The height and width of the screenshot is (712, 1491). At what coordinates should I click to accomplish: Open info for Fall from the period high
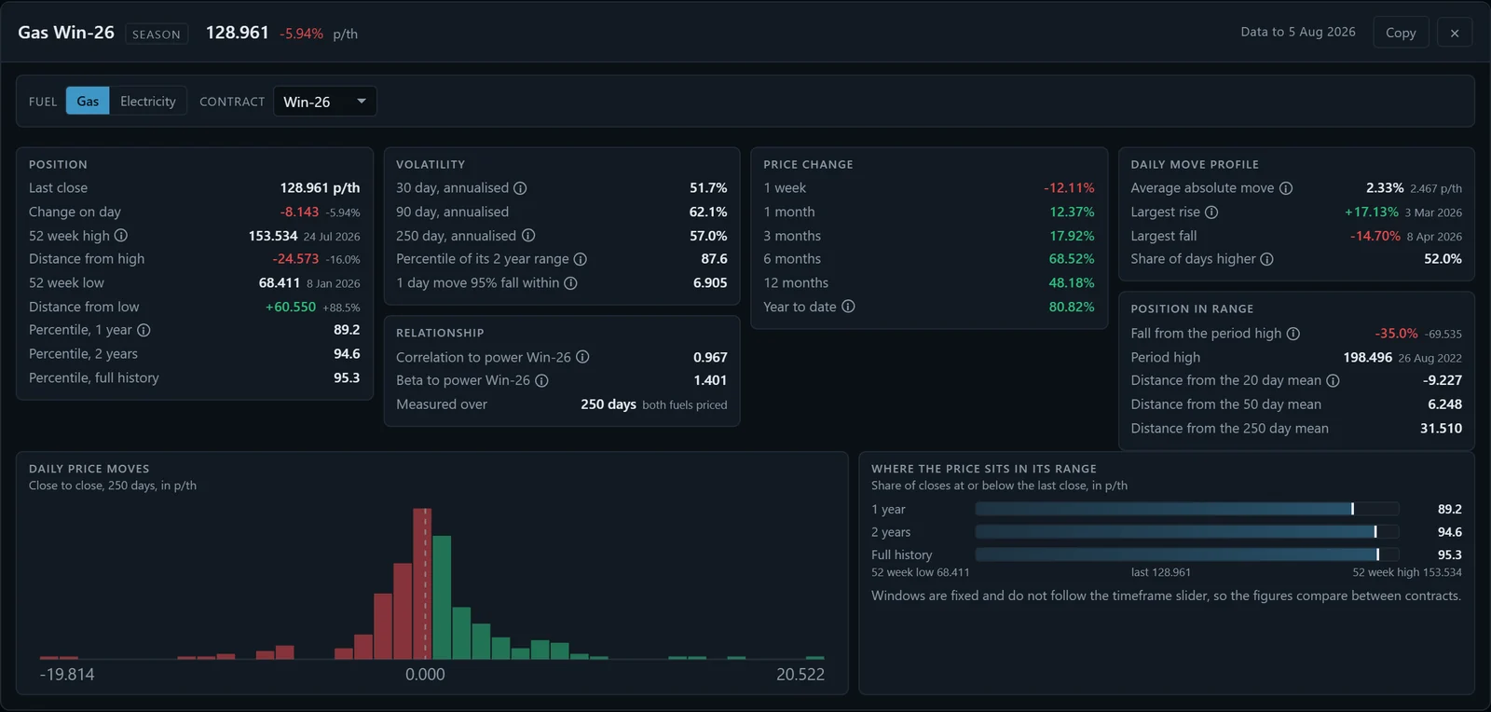[1293, 334]
